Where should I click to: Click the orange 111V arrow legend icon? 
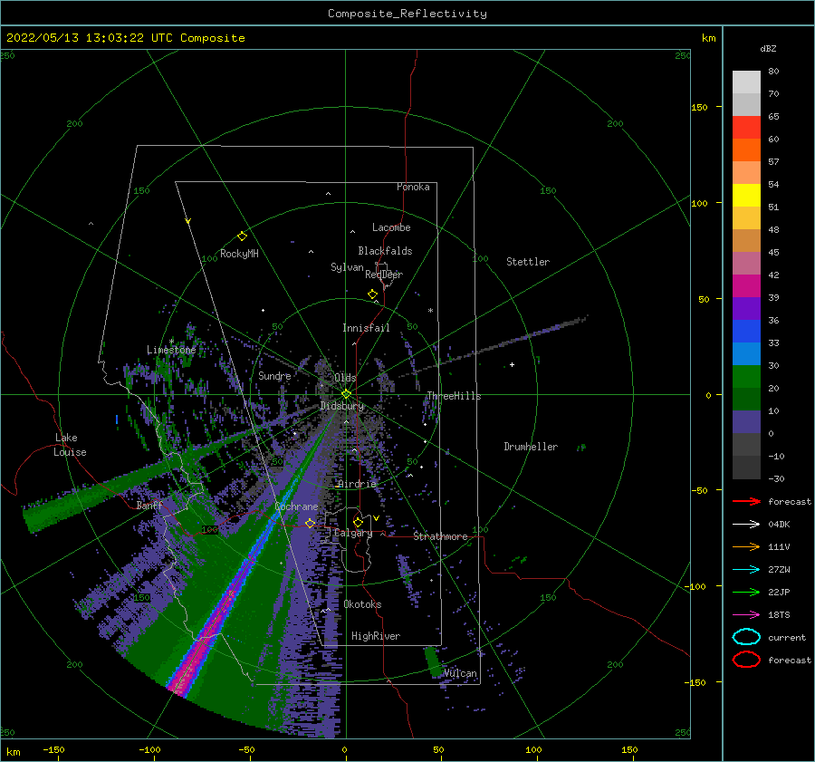[746, 546]
